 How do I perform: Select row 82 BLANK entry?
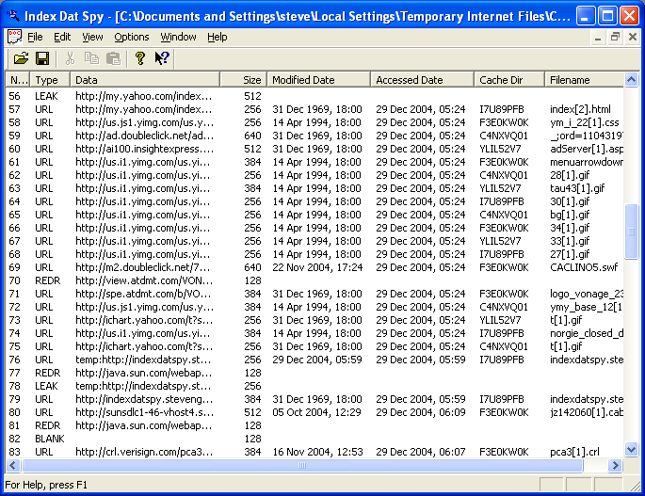tap(314, 439)
